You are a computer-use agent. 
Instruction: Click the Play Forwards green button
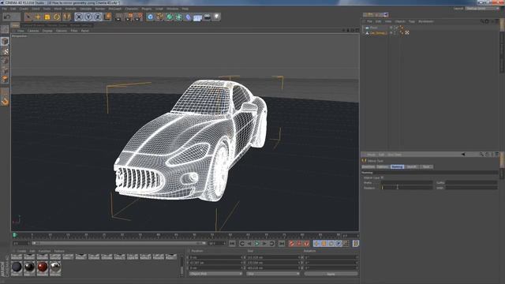click(x=257, y=244)
